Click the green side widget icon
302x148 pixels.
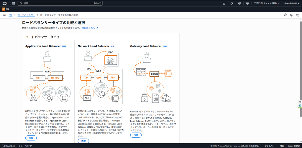tap(300, 105)
